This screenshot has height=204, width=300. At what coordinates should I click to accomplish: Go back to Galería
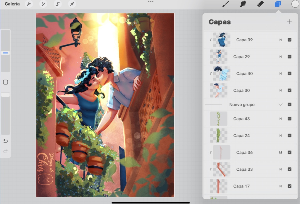pos(12,4)
